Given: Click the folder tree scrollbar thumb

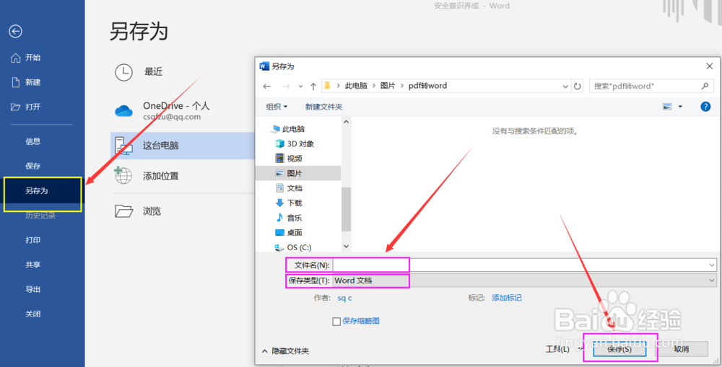Looking at the screenshot, I should click(347, 209).
